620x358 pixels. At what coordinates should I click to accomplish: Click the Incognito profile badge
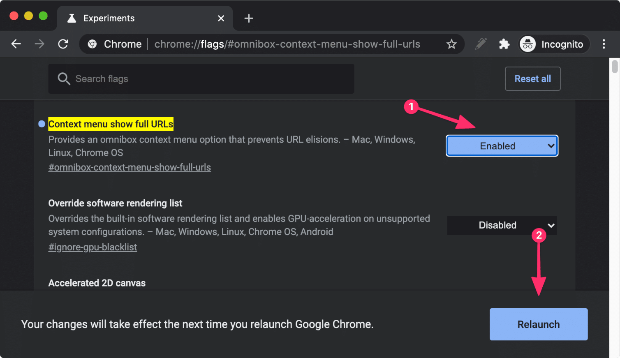[x=553, y=44]
